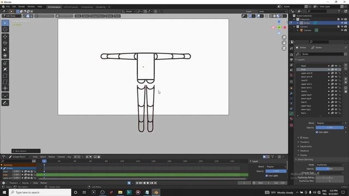Open the Edit Mode dropdown

pyautogui.click(x=11, y=16)
